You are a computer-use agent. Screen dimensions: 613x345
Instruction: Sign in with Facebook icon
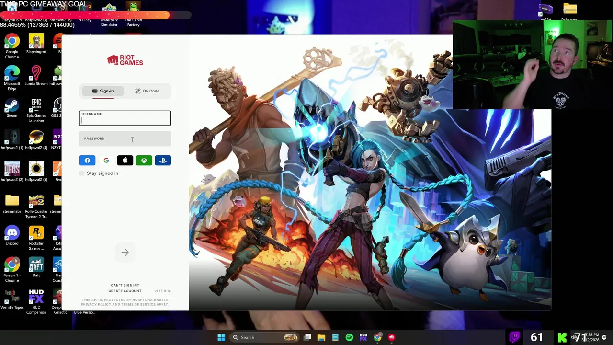tap(87, 161)
